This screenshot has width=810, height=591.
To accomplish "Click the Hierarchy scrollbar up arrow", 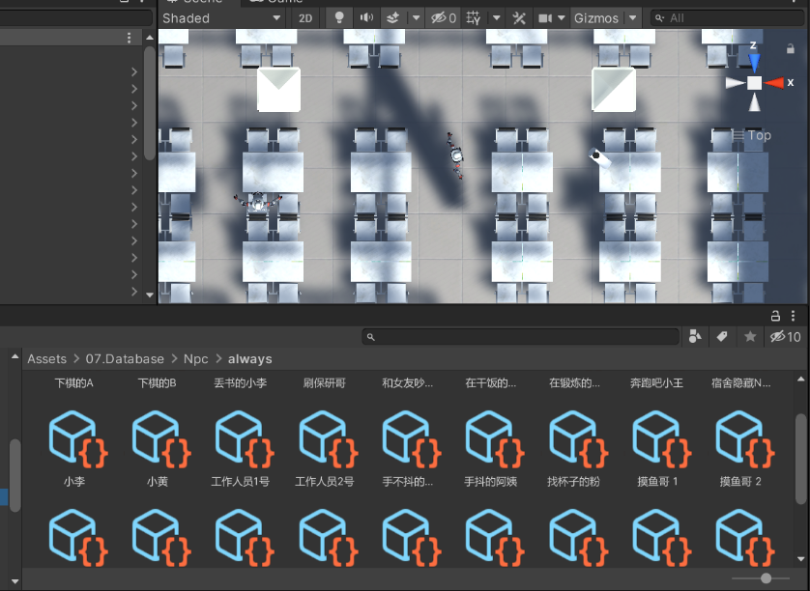I will tap(150, 38).
